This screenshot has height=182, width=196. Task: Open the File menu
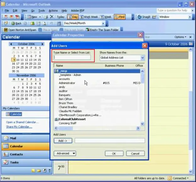(7, 11)
